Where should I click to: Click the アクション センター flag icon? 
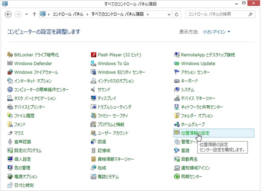177,72
